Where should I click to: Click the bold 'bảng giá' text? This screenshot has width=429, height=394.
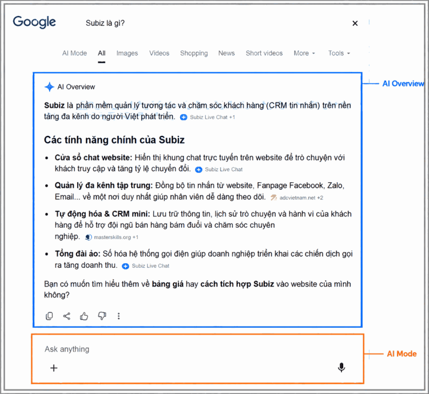click(168, 284)
